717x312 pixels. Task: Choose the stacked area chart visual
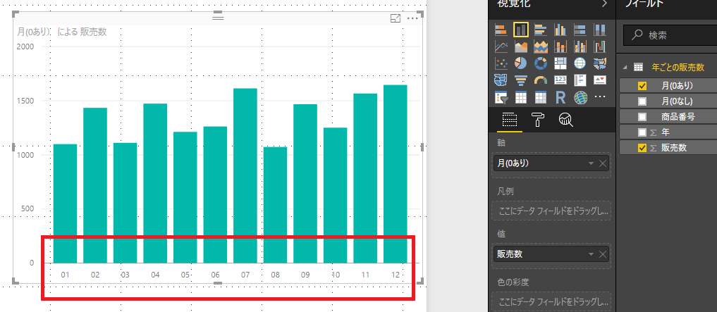(x=541, y=46)
